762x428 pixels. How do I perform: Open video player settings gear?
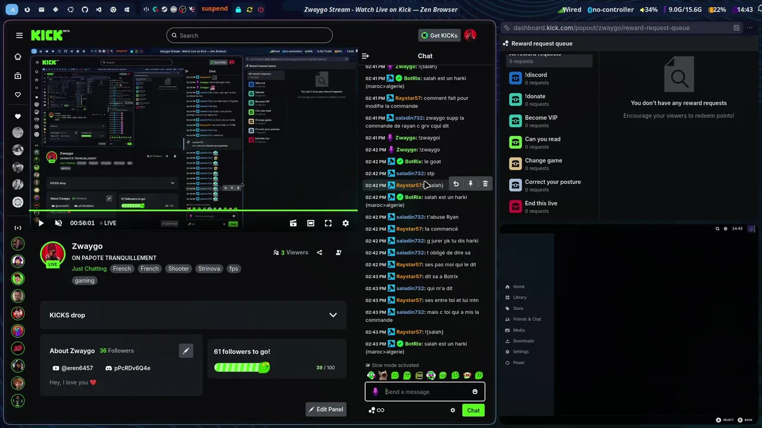pos(345,223)
